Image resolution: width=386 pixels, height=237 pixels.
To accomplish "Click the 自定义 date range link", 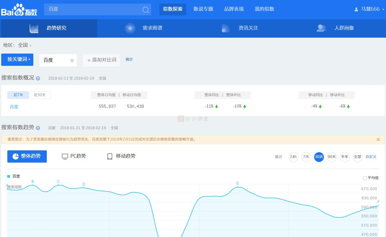I will (x=371, y=157).
